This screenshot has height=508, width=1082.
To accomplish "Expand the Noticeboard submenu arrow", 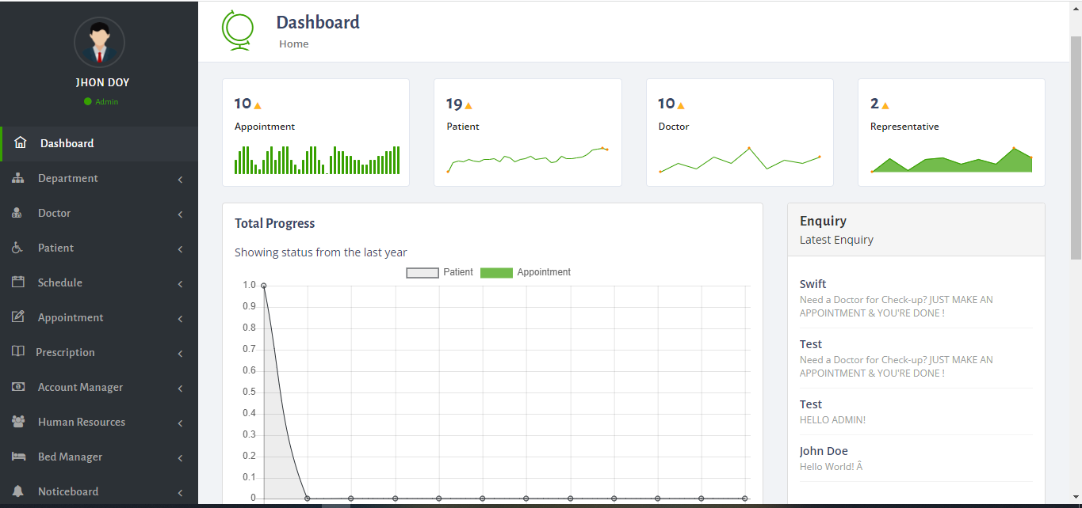I will coord(181,493).
